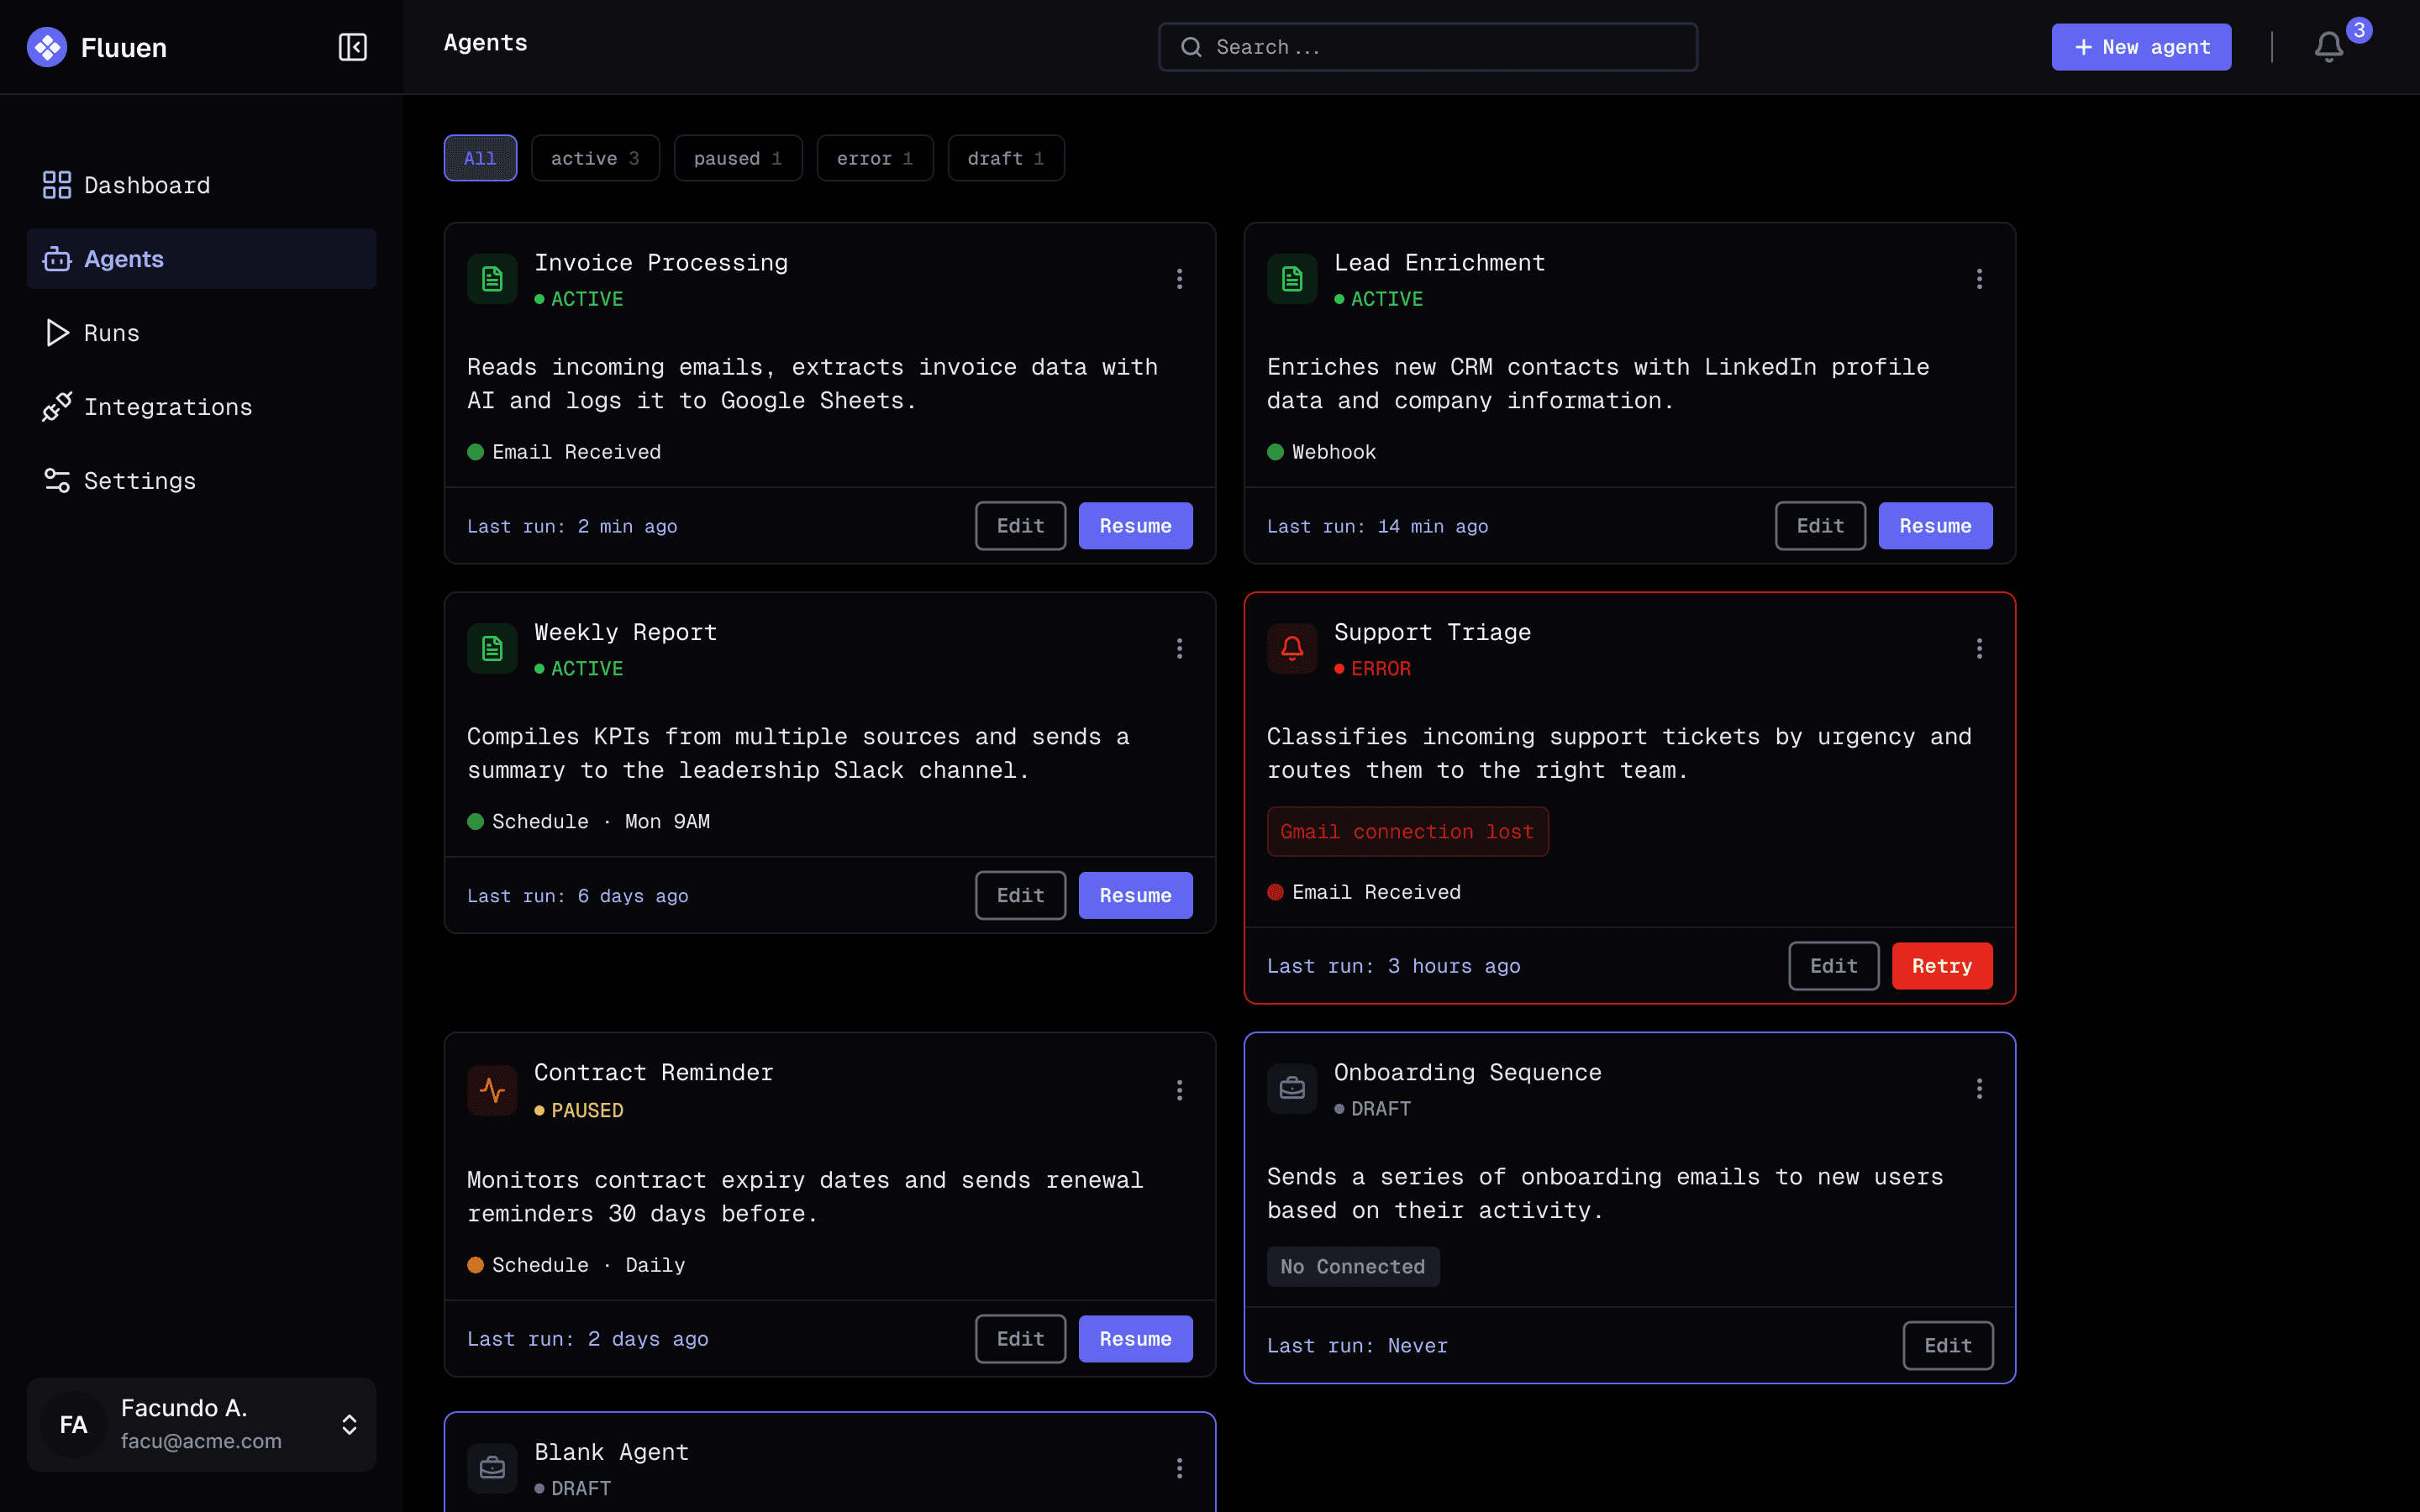Edit the Lead Enrichment agent
Image resolution: width=2420 pixels, height=1512 pixels.
1820,526
